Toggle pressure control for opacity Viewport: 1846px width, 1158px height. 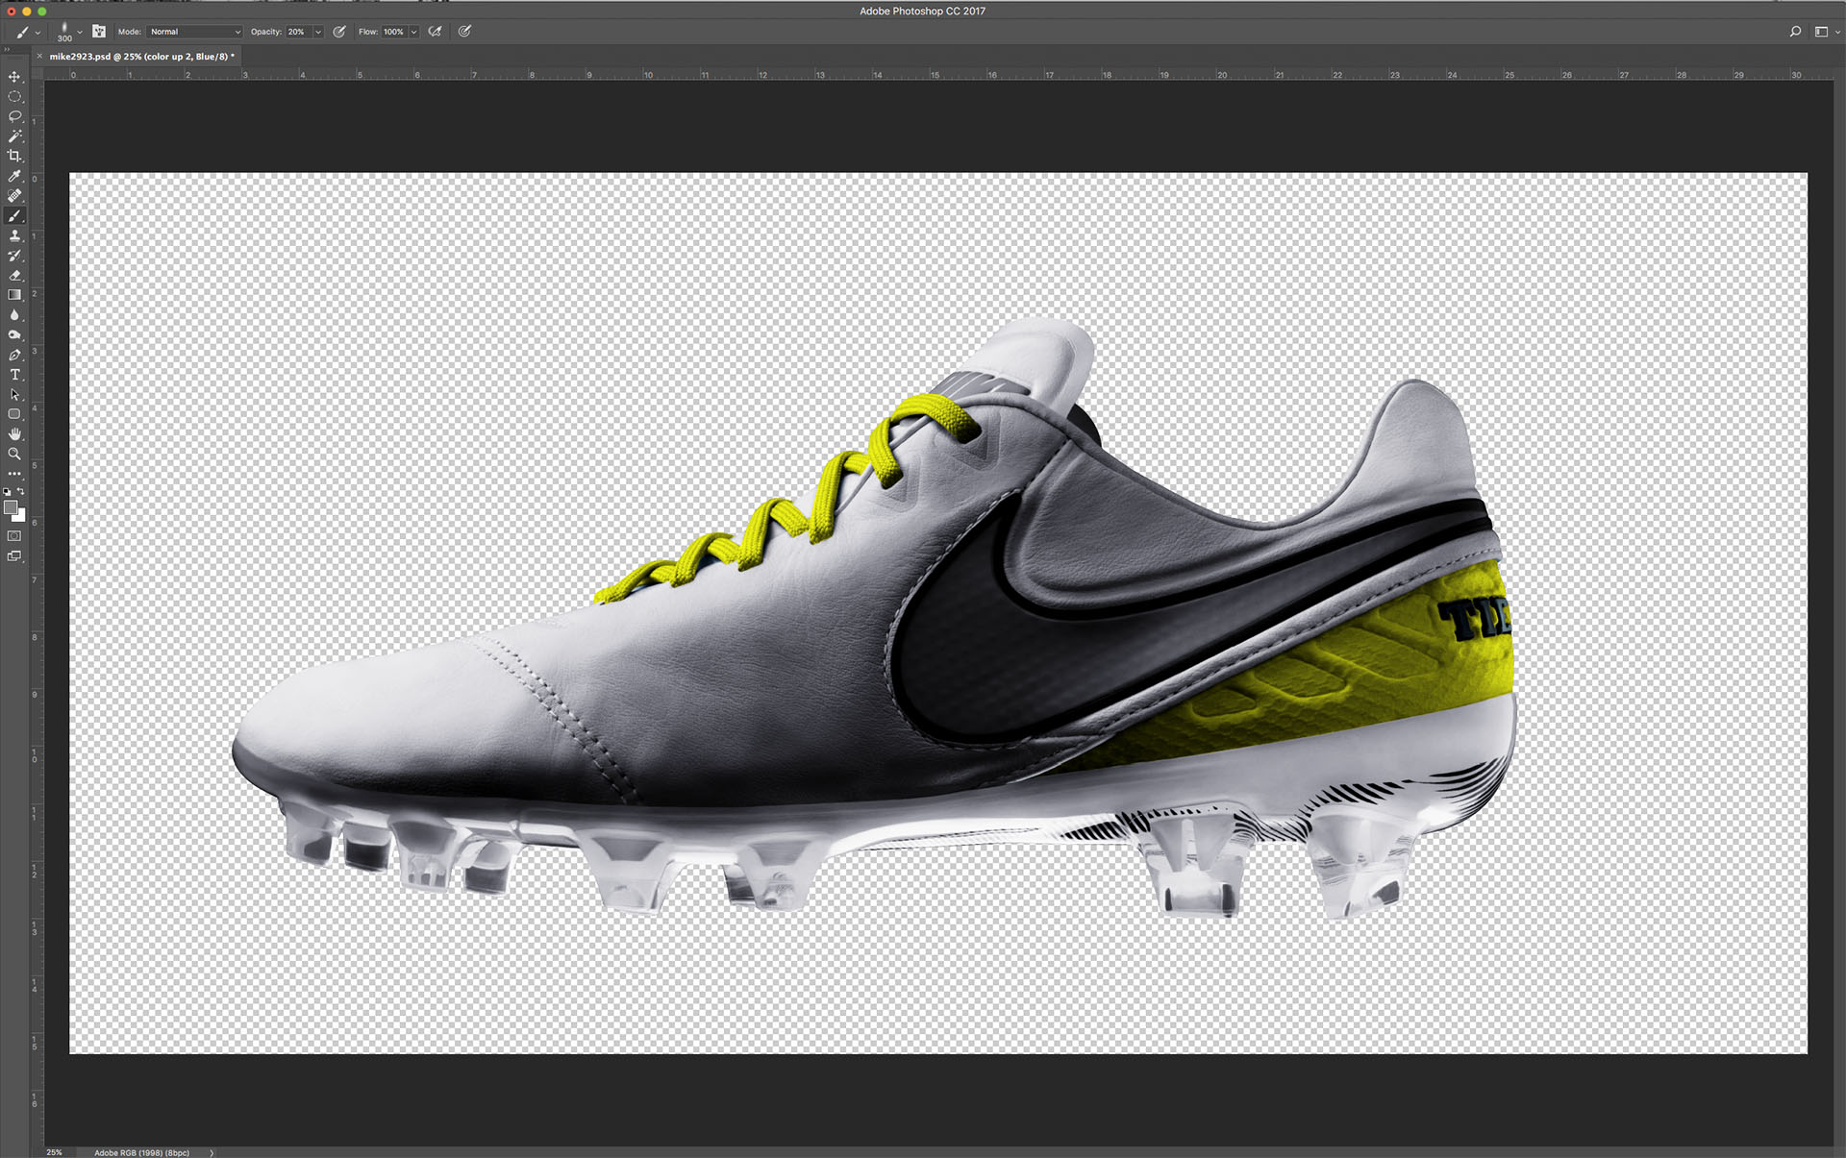coord(339,32)
